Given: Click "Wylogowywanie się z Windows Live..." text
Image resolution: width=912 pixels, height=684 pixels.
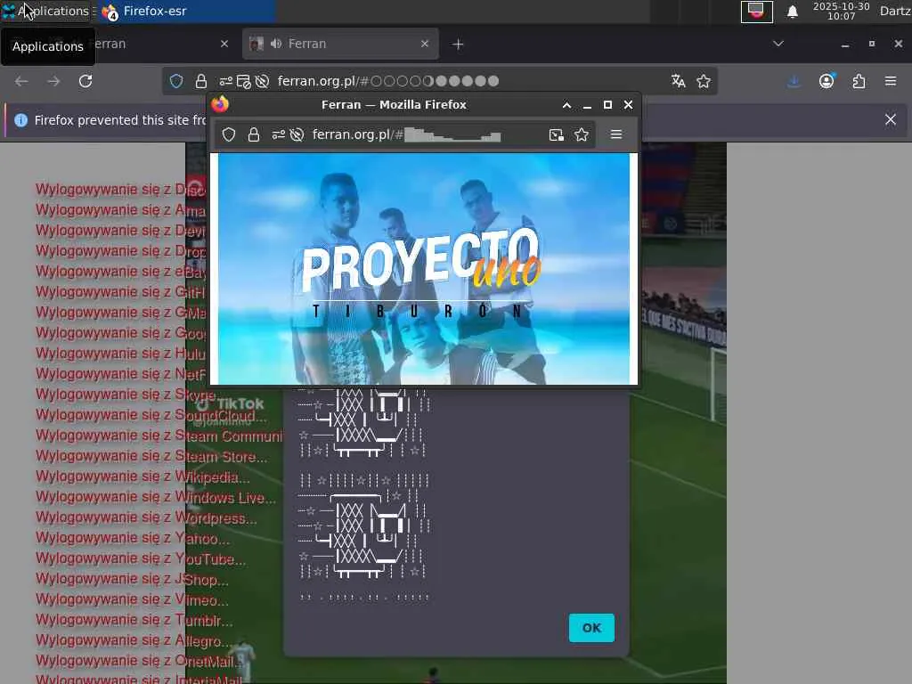Looking at the screenshot, I should (x=156, y=497).
